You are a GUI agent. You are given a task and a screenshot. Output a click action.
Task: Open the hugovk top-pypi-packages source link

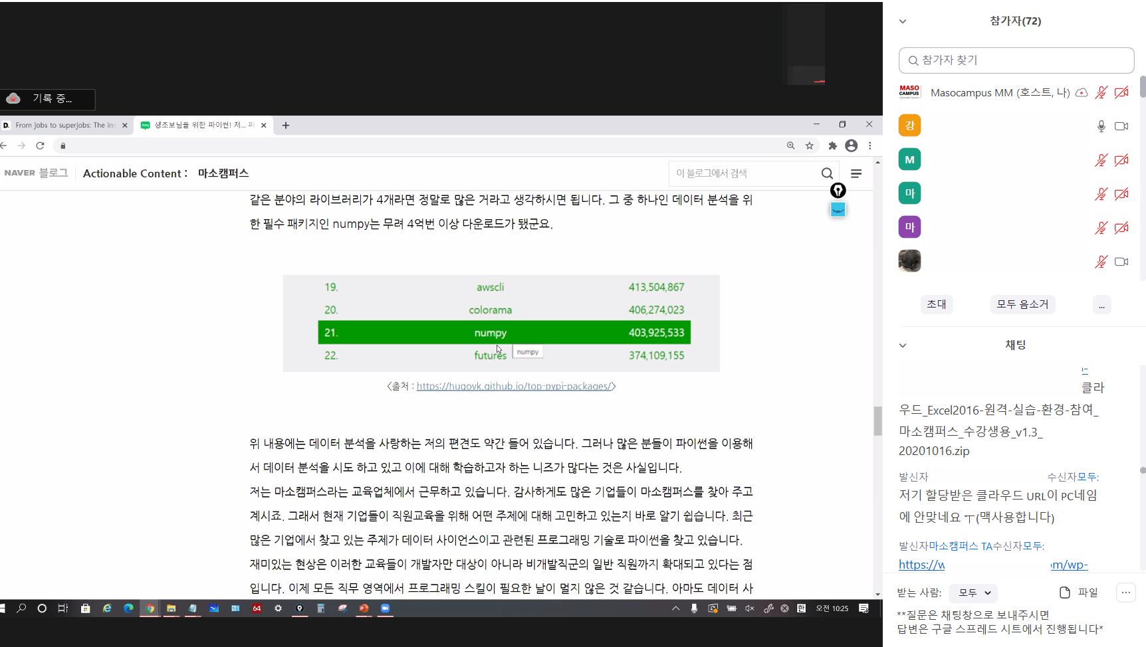click(x=513, y=386)
